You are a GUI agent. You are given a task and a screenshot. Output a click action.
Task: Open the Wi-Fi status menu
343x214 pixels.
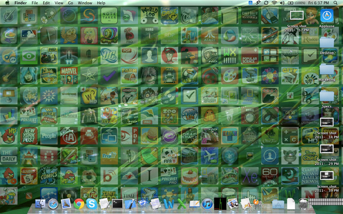[274, 3]
